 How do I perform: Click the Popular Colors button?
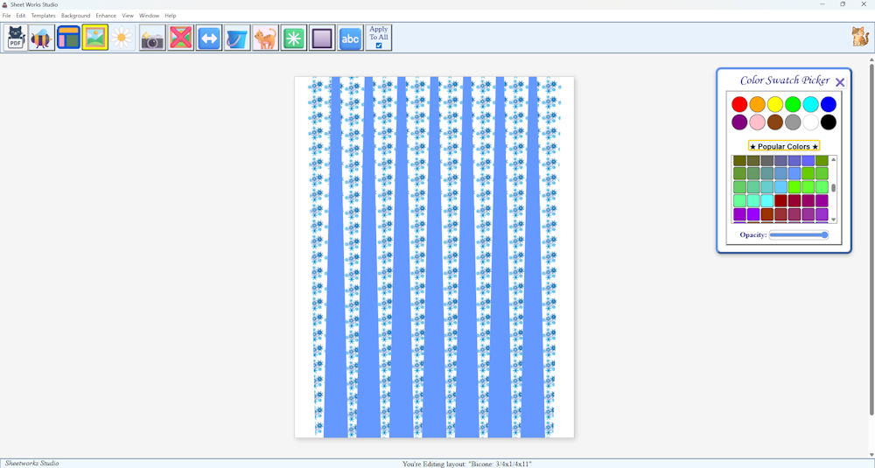click(784, 146)
